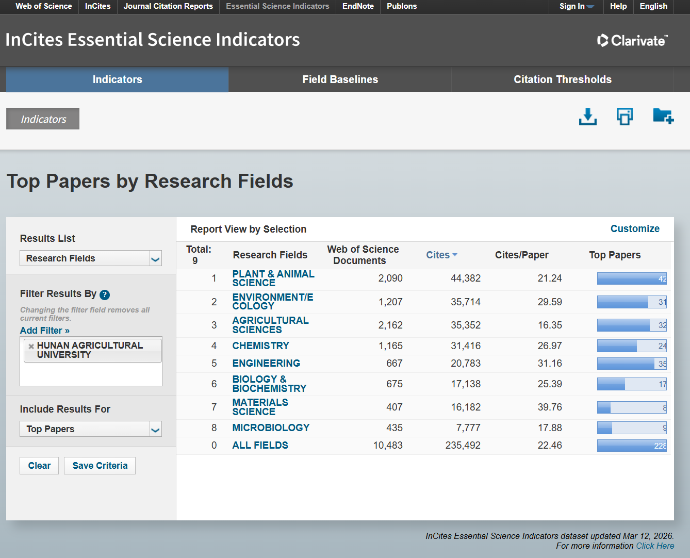Click the download report icon
This screenshot has width=690, height=558.
pos(587,117)
